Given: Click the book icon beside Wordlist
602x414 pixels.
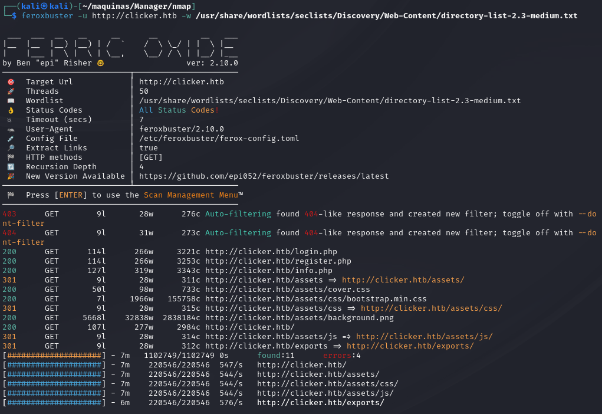Looking at the screenshot, I should click(11, 101).
